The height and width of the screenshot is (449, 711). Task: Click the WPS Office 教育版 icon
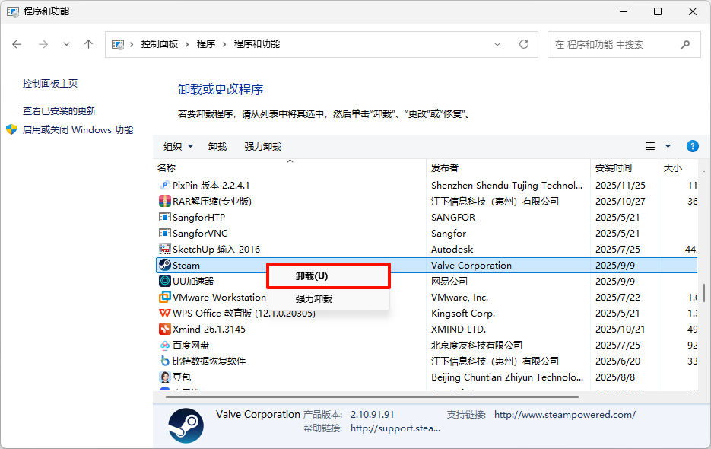click(x=164, y=313)
